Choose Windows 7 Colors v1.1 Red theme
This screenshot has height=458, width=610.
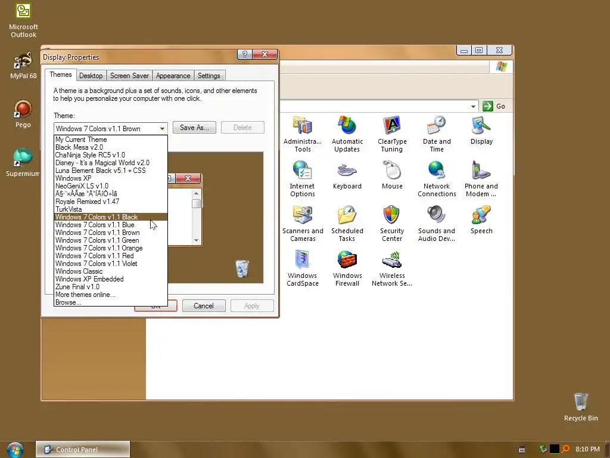[110, 256]
